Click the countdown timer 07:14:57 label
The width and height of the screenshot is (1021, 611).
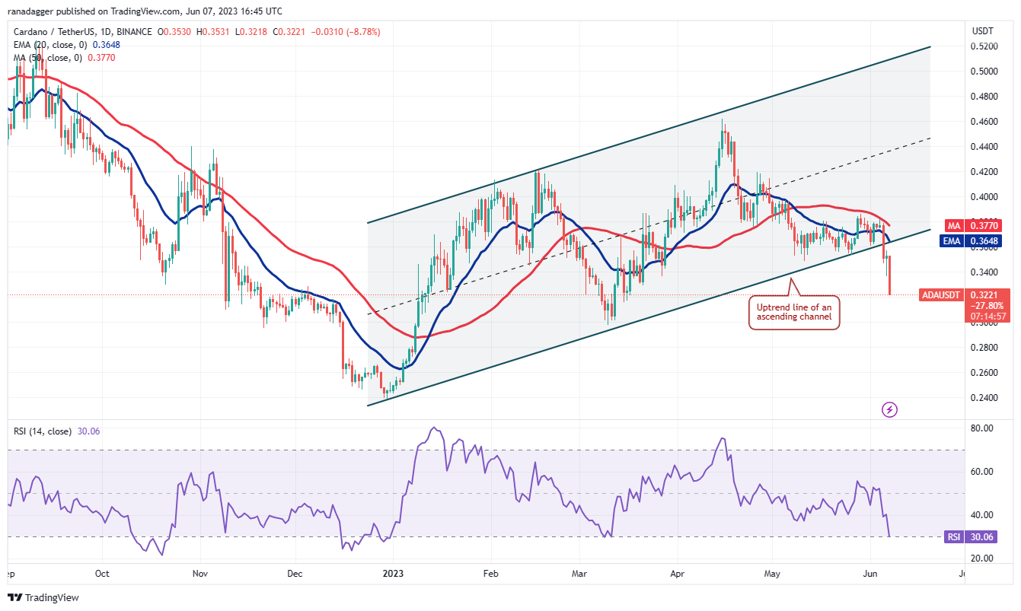pyautogui.click(x=987, y=316)
